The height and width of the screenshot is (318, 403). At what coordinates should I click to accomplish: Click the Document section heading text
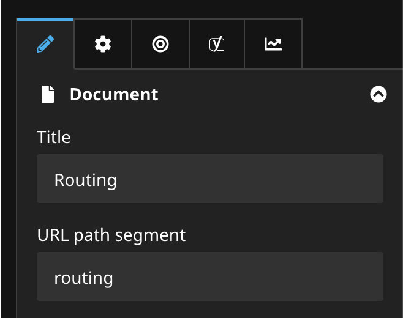pos(114,94)
